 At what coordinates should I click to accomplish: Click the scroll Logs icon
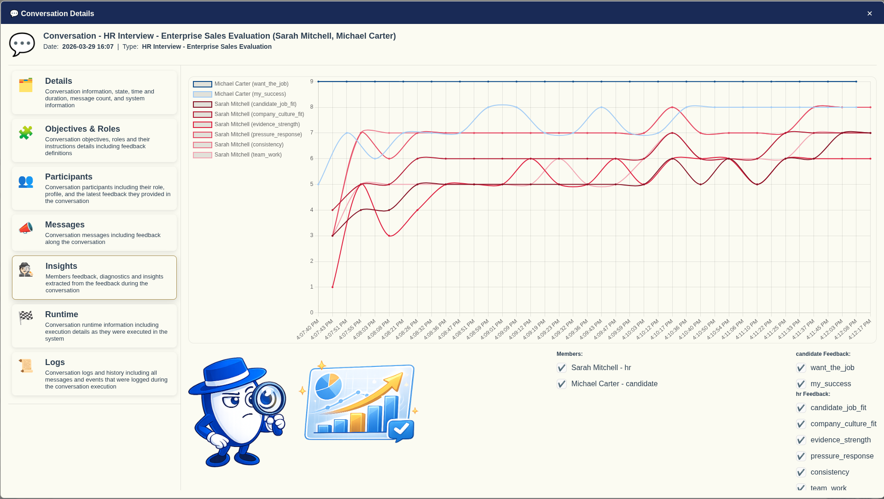(26, 366)
